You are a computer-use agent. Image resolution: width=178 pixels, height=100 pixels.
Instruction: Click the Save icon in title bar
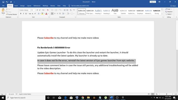pyautogui.click(x=3, y=2)
